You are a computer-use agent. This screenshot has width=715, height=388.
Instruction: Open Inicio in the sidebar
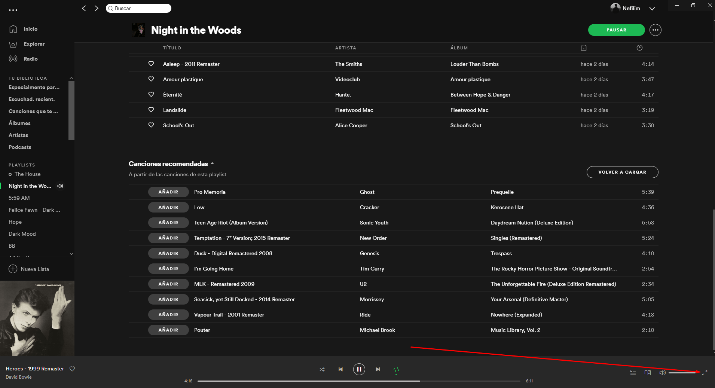[30, 29]
